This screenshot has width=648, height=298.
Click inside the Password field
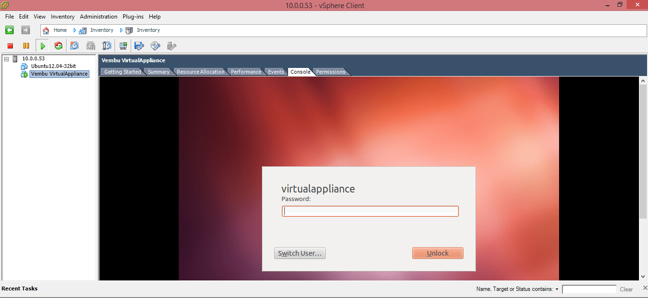coord(370,211)
